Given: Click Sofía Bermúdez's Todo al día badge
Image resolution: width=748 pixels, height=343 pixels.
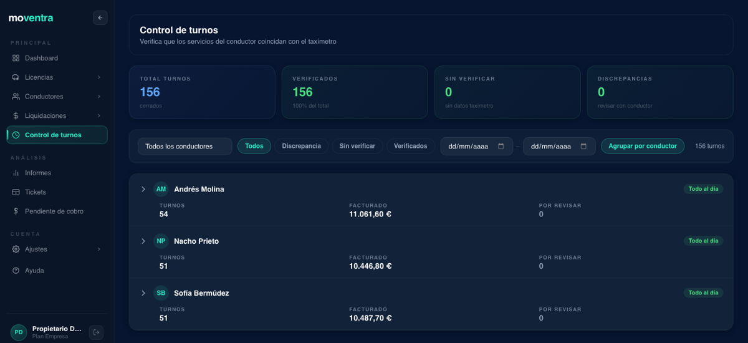Looking at the screenshot, I should (x=703, y=292).
